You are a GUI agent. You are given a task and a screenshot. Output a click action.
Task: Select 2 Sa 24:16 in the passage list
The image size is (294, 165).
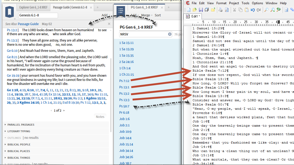126,62
